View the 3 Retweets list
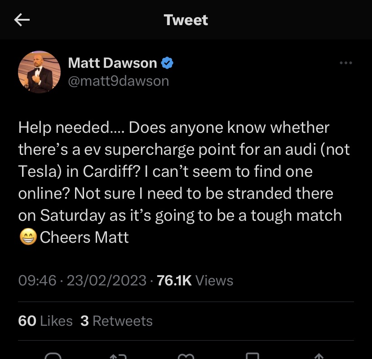Viewport: 372px width, 359px height. click(x=116, y=321)
